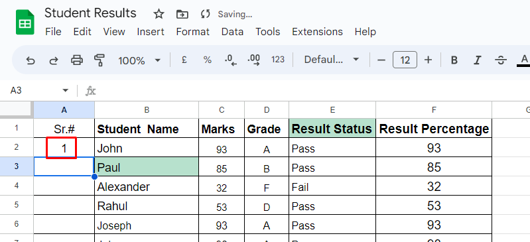Expand the Name box dropdown arrow
The height and width of the screenshot is (242, 530).
click(65, 91)
